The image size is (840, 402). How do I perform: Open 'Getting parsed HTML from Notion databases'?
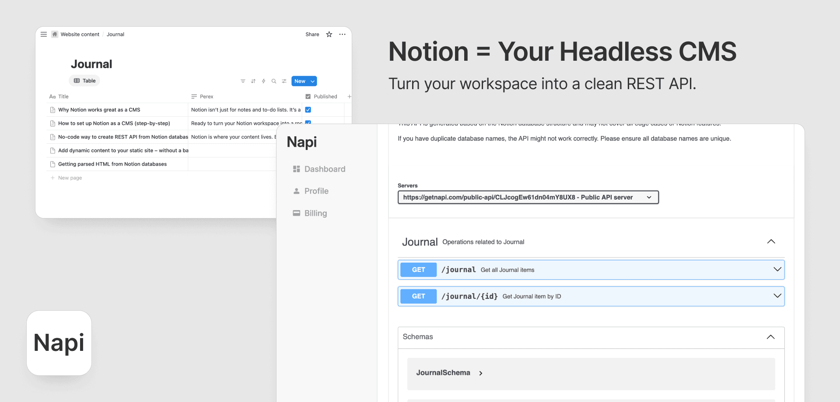point(112,164)
